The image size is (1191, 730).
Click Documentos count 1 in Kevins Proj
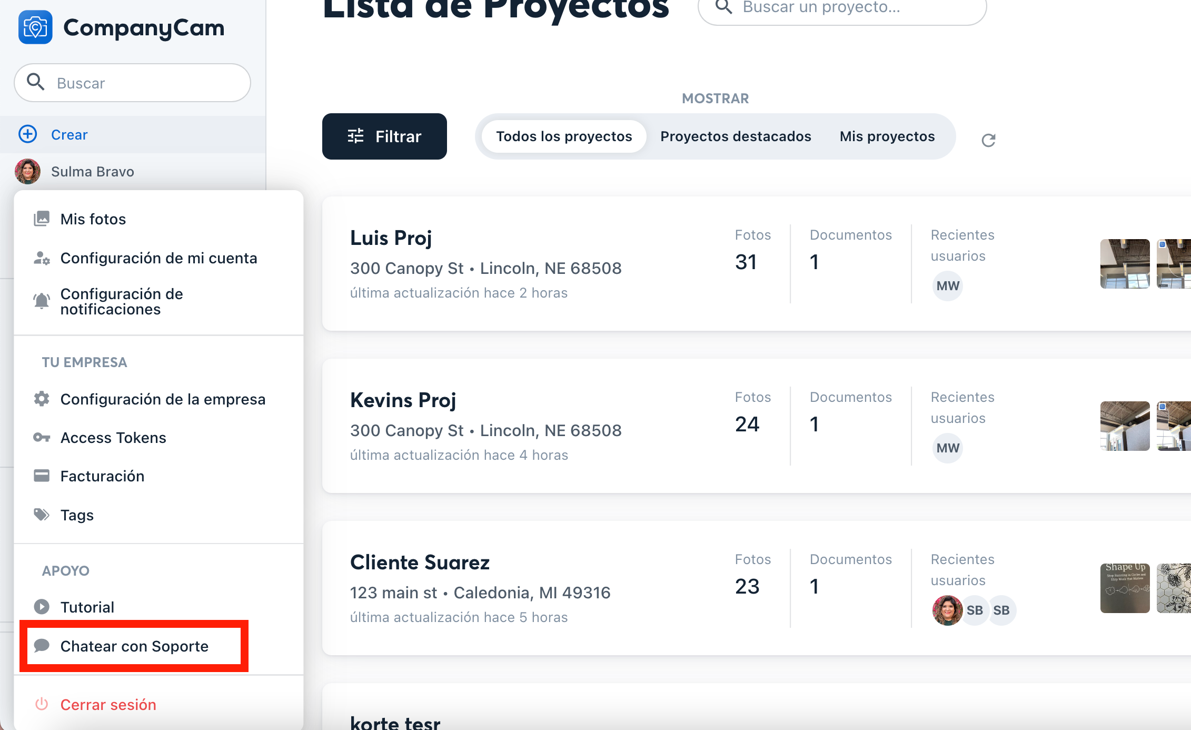(814, 424)
